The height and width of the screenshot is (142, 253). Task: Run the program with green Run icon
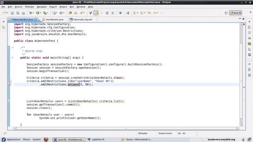[38, 13]
